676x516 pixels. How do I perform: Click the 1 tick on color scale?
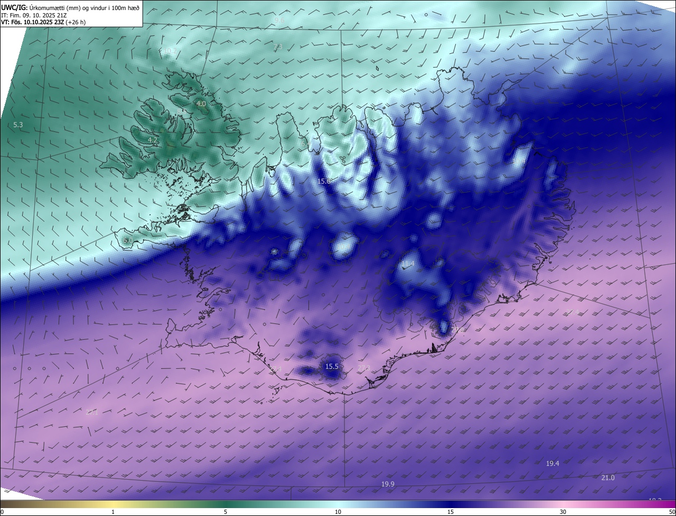pyautogui.click(x=113, y=512)
